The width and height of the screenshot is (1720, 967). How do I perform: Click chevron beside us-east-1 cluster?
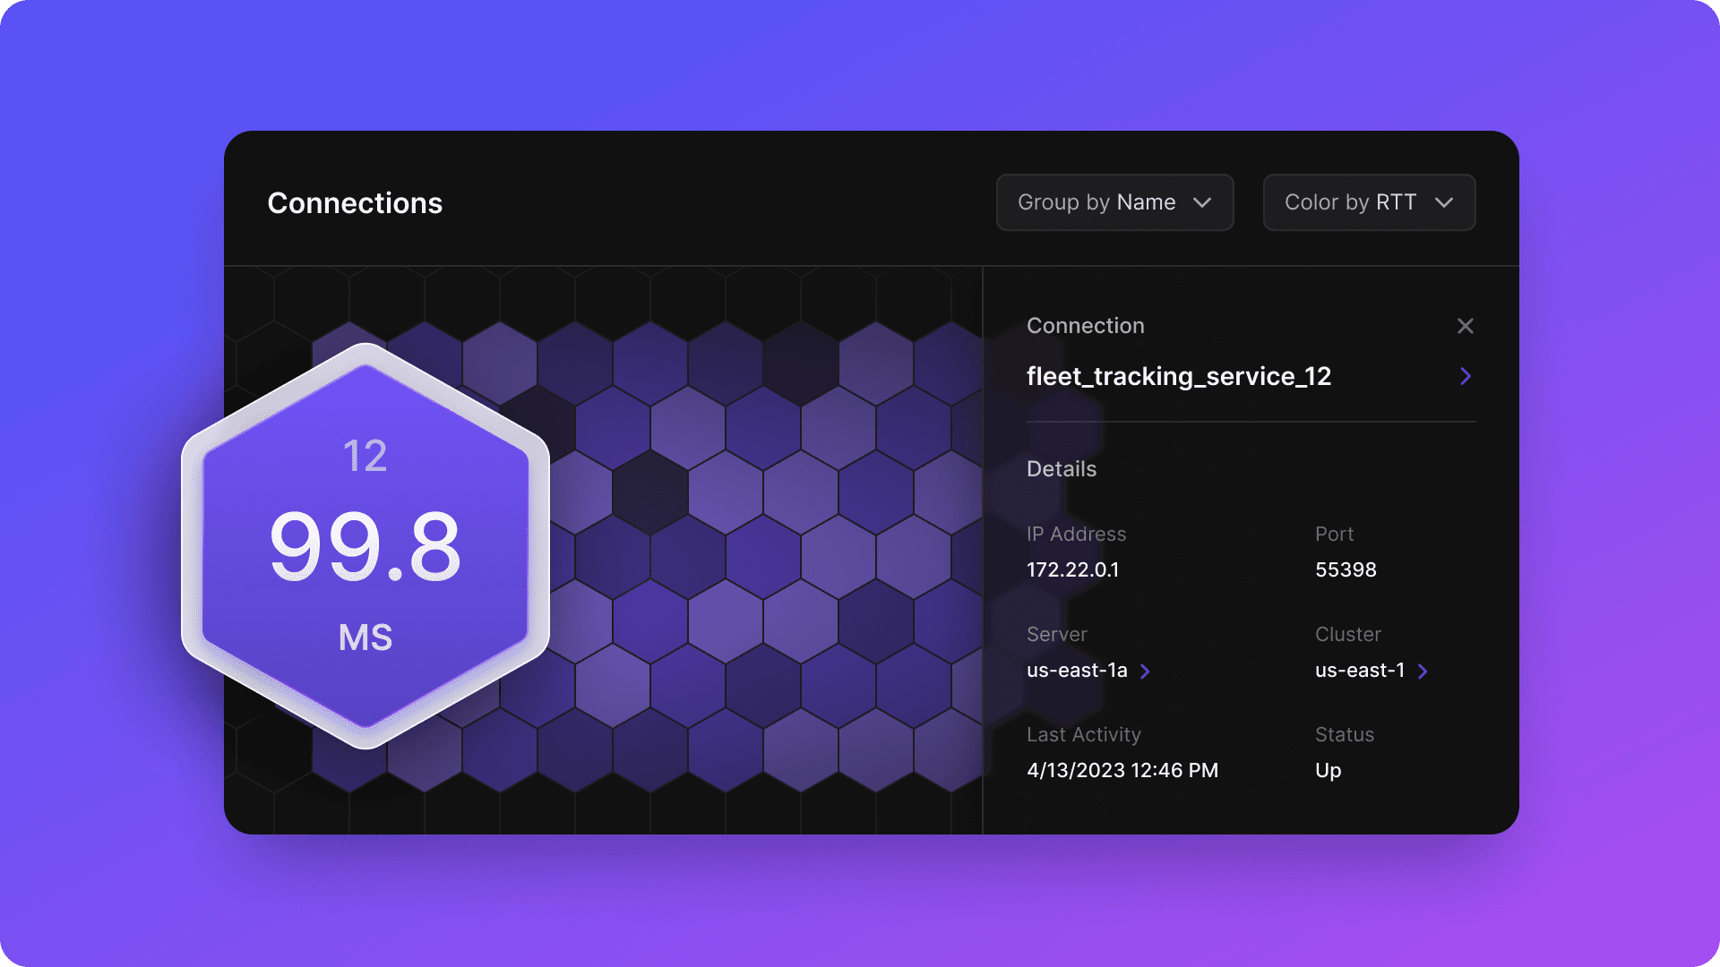(x=1423, y=672)
